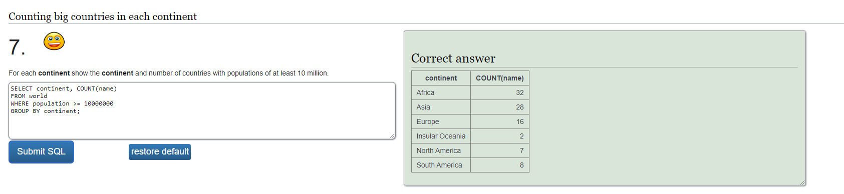Click the Europe row in results
The image size is (844, 194).
coord(470,121)
